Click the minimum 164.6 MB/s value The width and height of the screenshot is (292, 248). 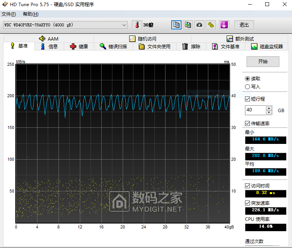click(x=266, y=140)
